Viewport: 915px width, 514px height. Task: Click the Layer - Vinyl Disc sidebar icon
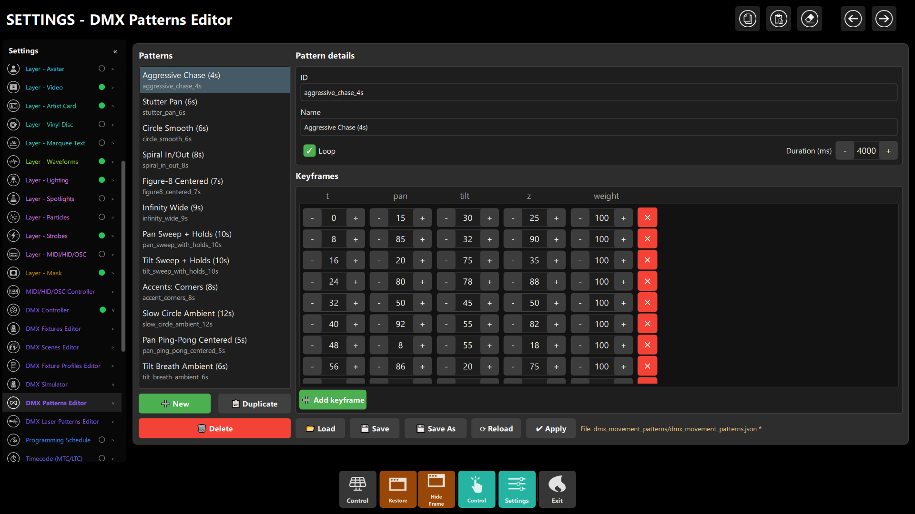click(x=13, y=125)
